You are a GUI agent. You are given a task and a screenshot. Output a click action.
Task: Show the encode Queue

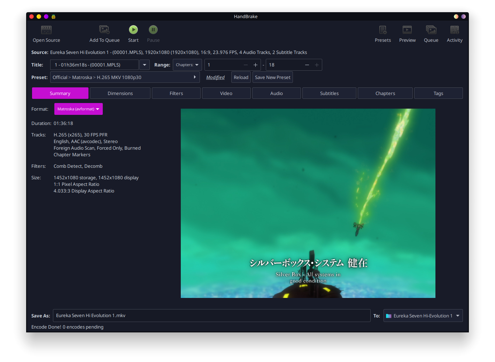point(431,34)
